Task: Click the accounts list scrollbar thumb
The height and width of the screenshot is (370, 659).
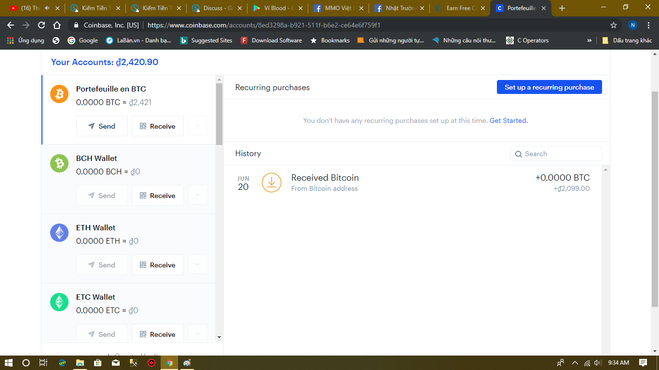Action: pos(219,114)
